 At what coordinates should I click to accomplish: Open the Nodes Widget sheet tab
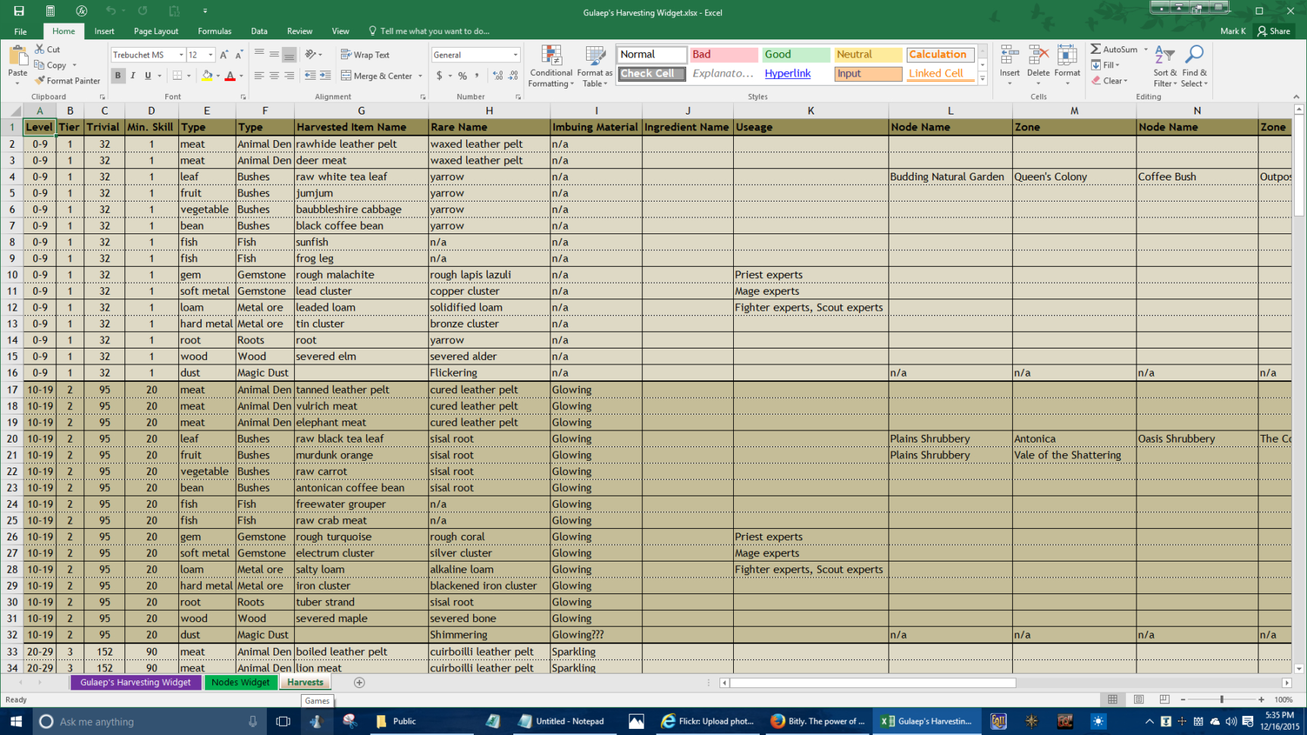pyautogui.click(x=240, y=682)
